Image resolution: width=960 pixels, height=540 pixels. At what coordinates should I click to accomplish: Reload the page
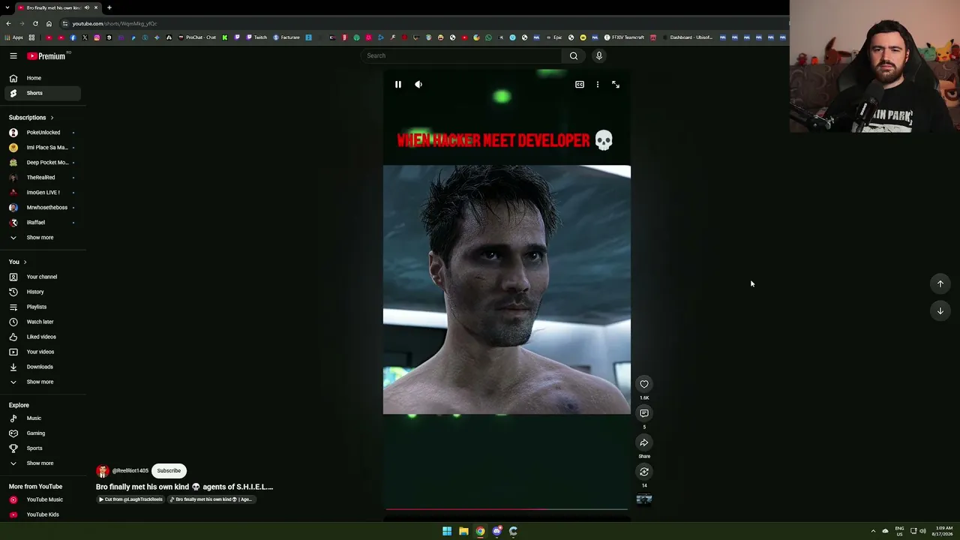tap(35, 23)
